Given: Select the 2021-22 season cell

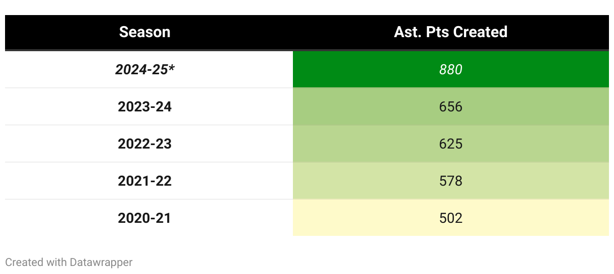Looking at the screenshot, I should 145,181.
